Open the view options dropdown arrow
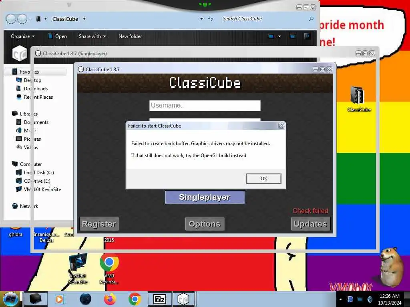Image resolution: width=410 pixels, height=307 pixels. (279, 36)
